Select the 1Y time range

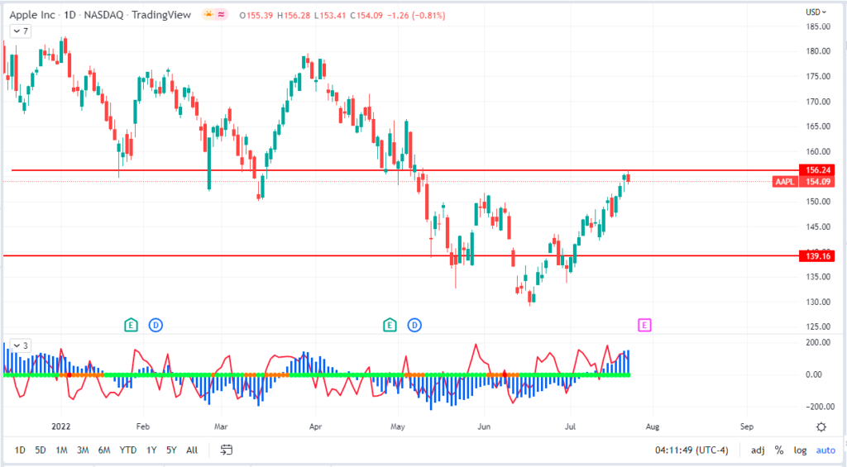click(x=151, y=450)
